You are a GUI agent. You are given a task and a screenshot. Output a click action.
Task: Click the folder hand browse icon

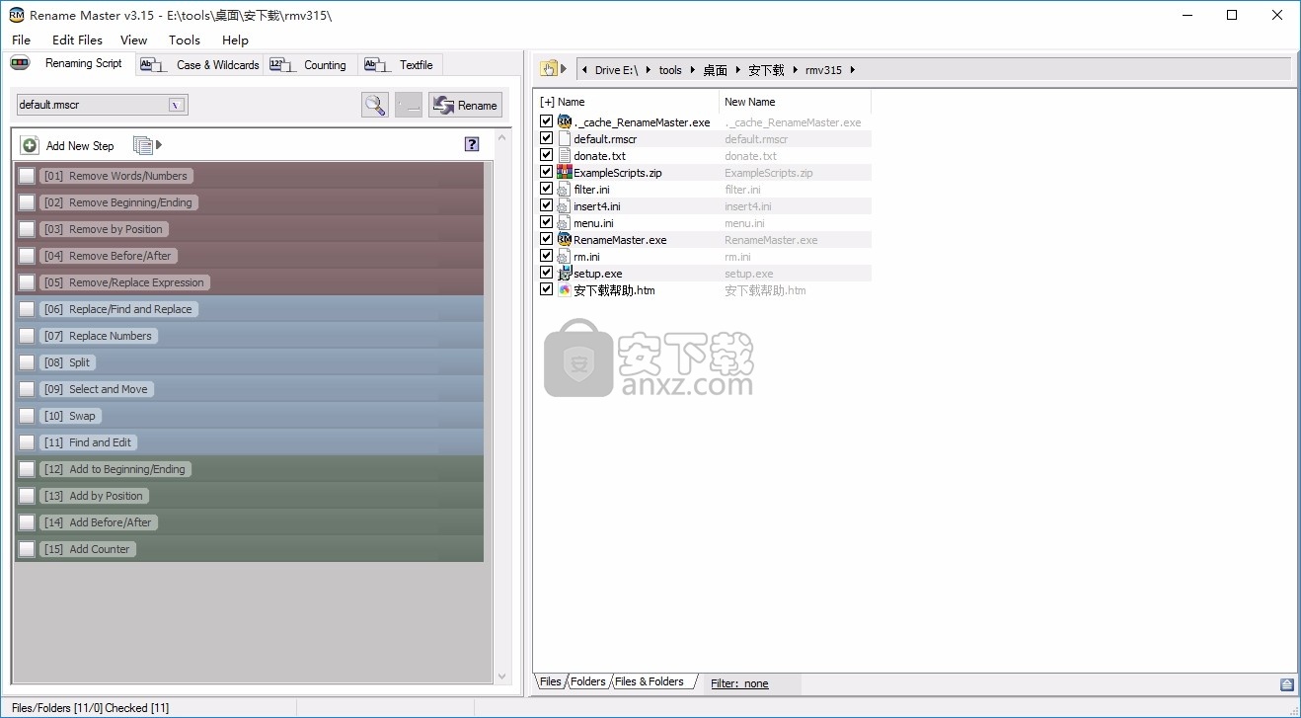pyautogui.click(x=548, y=69)
